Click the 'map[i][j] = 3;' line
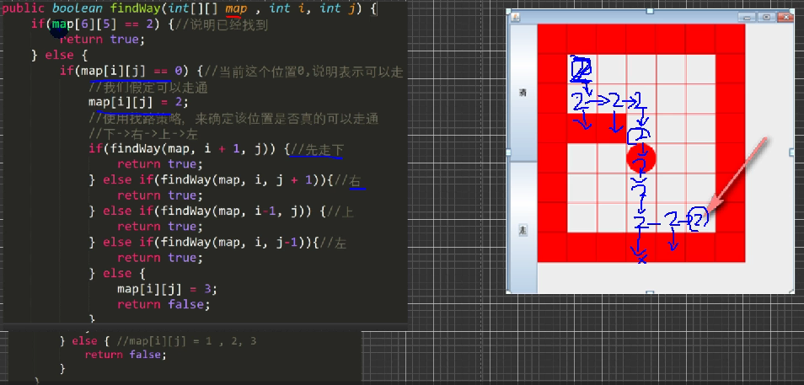The image size is (804, 385). (x=168, y=289)
